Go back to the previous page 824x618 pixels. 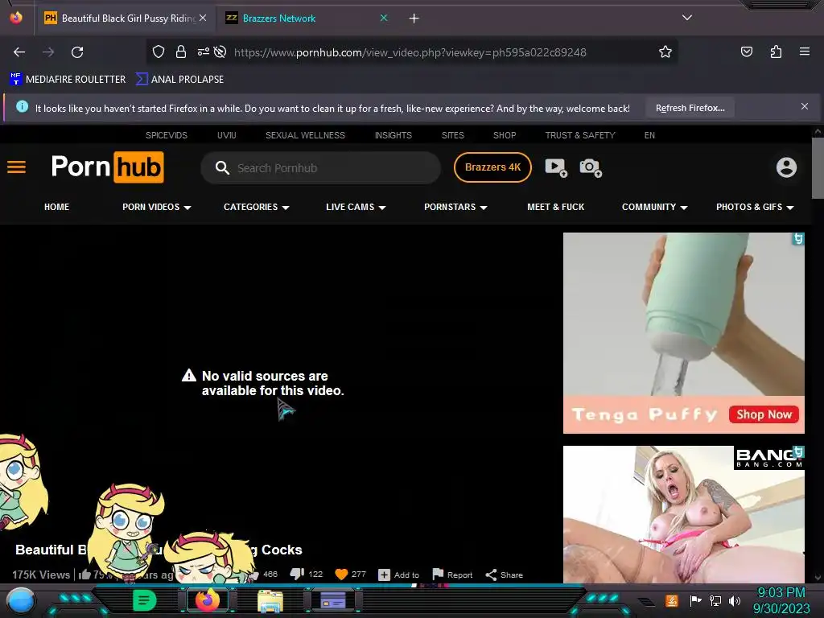pos(19,52)
